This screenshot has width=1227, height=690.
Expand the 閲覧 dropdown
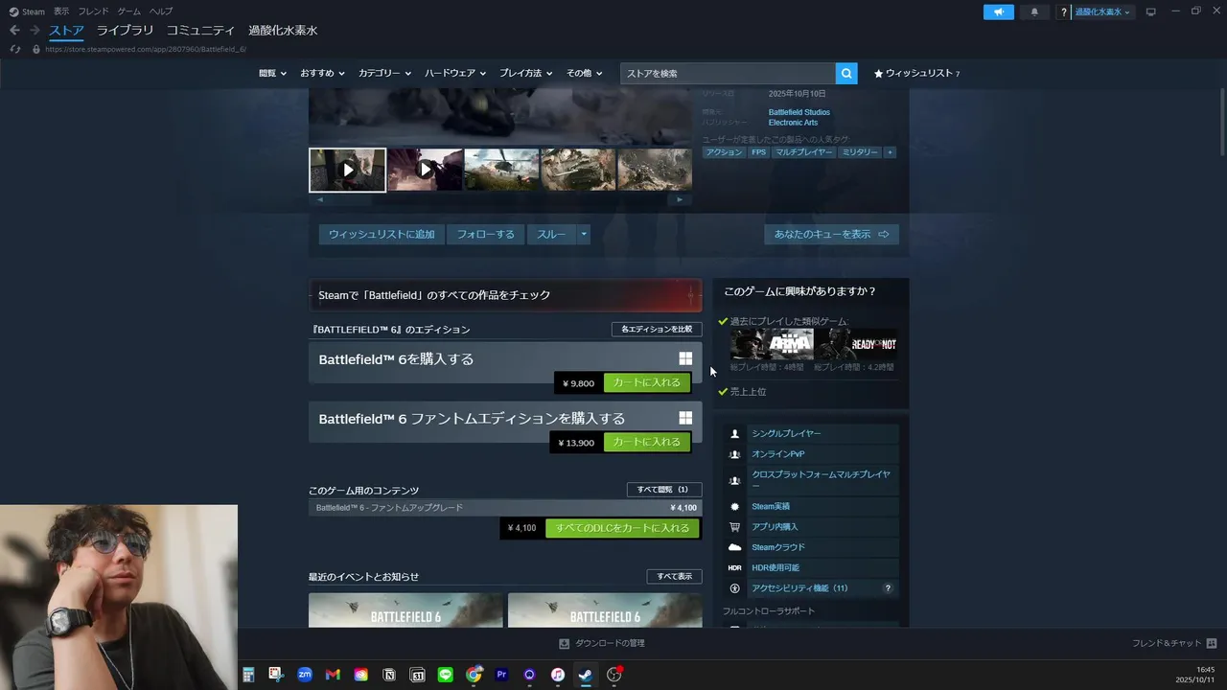click(272, 73)
